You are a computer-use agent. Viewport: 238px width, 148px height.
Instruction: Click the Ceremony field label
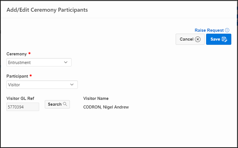click(16, 54)
